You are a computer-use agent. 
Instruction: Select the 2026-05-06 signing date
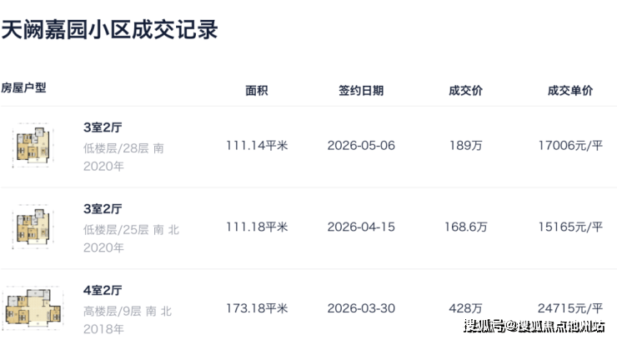tap(361, 146)
